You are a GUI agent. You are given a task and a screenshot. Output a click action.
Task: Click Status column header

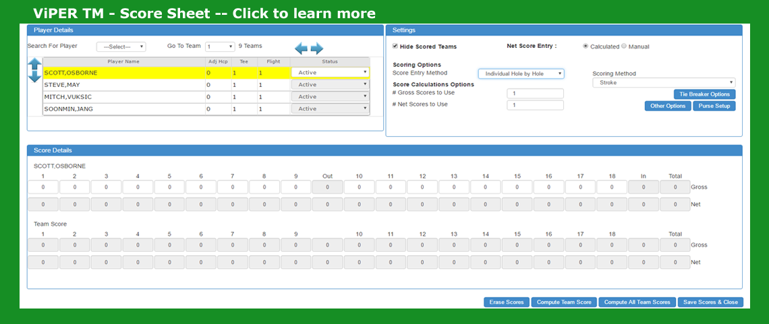click(x=330, y=62)
